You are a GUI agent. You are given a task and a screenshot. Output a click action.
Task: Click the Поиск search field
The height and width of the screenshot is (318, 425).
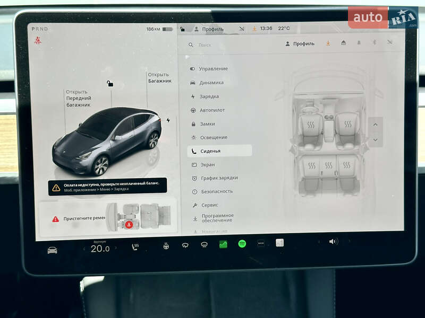(205, 45)
